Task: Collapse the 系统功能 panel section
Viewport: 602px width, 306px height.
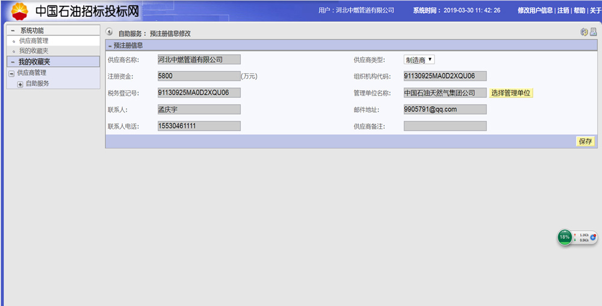Action: point(13,31)
